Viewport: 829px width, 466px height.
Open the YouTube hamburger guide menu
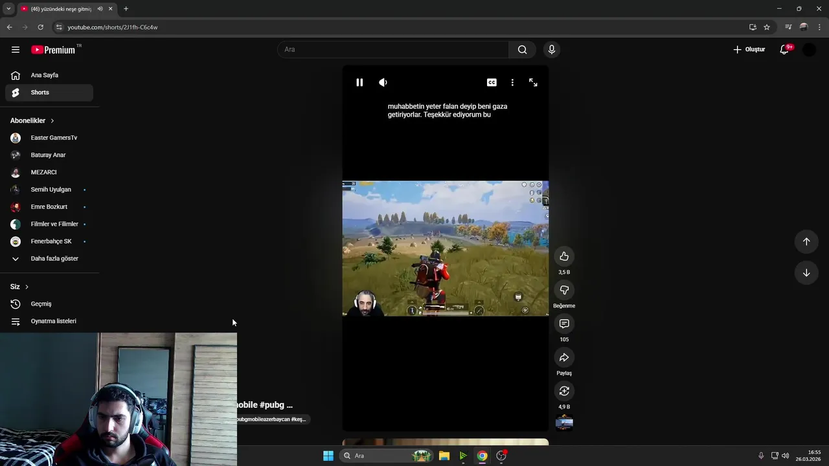coord(16,50)
